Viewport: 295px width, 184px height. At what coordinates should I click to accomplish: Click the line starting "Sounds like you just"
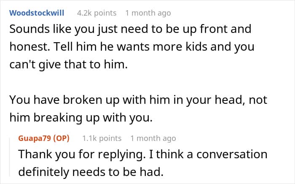[130, 29]
